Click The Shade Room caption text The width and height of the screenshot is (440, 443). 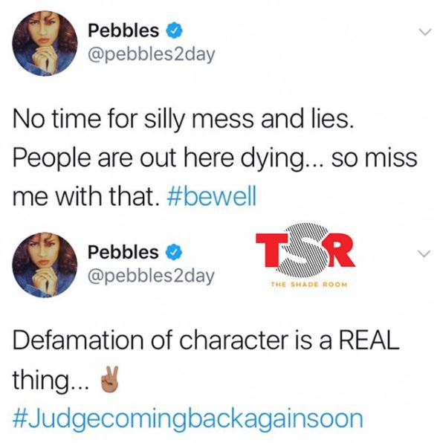pyautogui.click(x=309, y=285)
